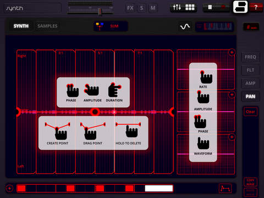264x198 pixels.
Task: Select the PAN parameter tab
Action: (x=250, y=96)
